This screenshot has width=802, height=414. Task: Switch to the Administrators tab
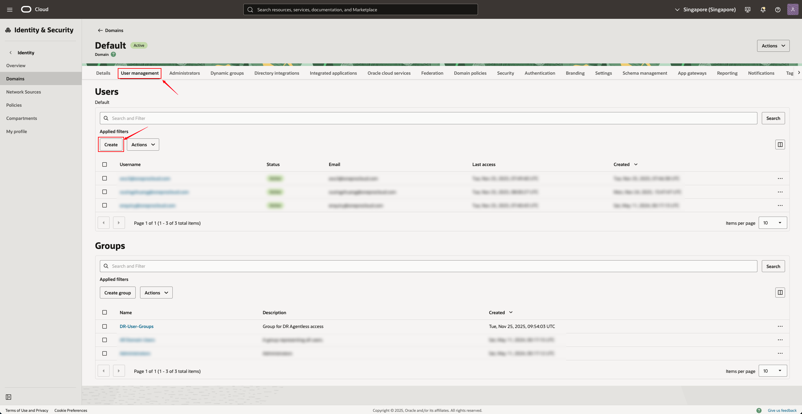click(184, 73)
